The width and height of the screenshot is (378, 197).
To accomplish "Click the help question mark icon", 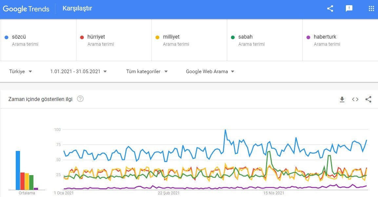I will (80, 99).
